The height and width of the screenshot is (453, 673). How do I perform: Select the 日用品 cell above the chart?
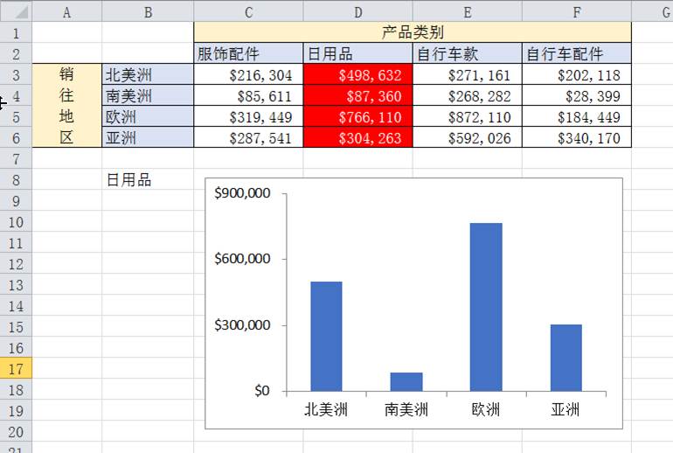[147, 180]
